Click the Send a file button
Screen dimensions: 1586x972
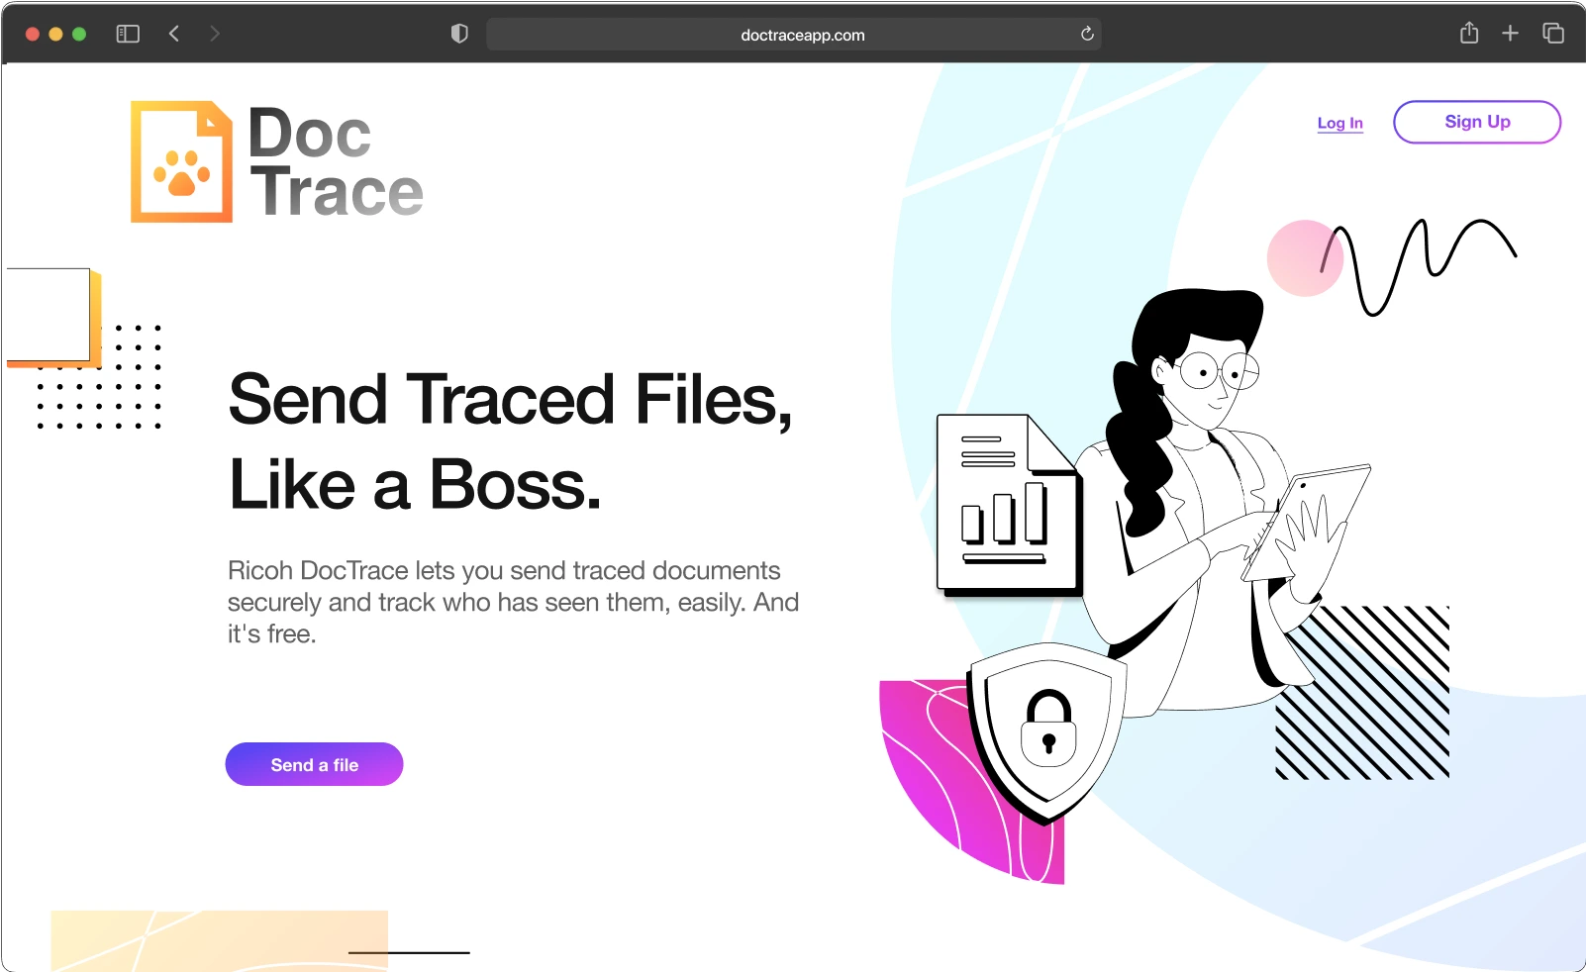click(314, 764)
